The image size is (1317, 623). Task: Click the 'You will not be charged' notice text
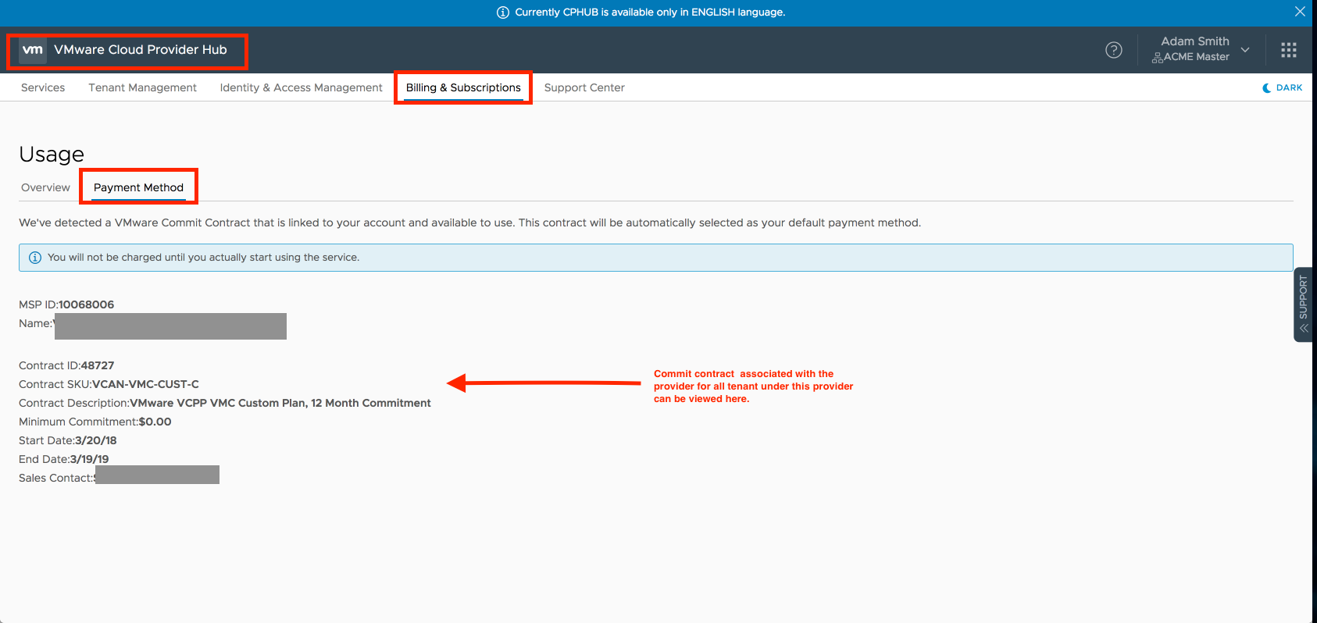[x=203, y=258]
